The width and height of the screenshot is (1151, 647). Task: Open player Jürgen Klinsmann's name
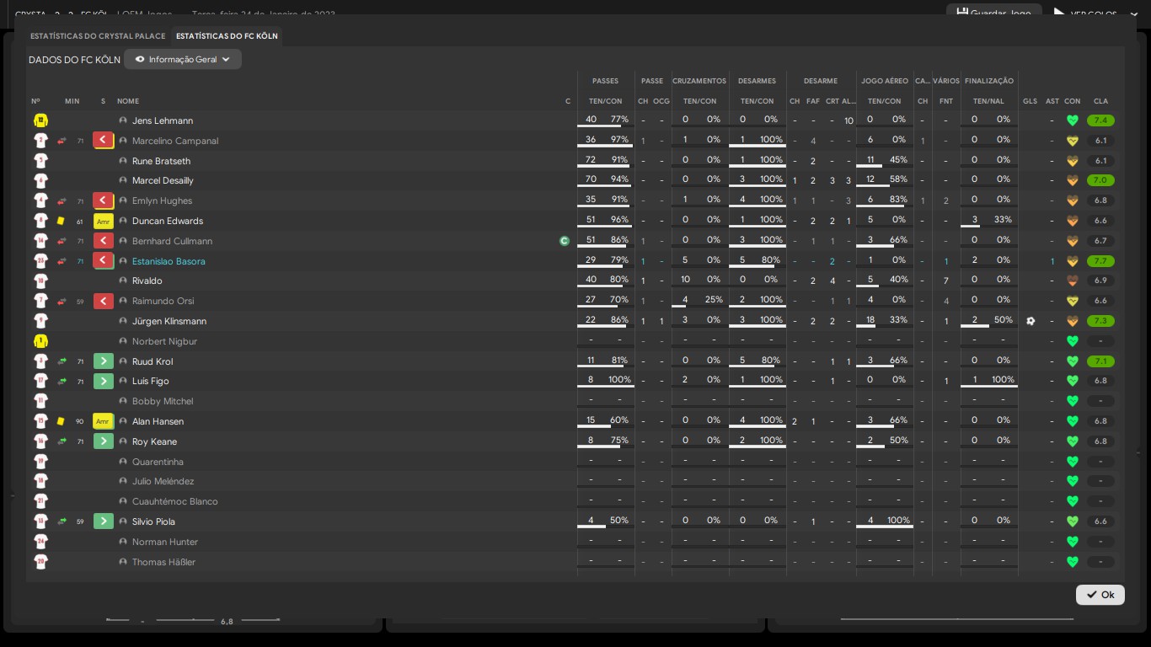(x=169, y=321)
